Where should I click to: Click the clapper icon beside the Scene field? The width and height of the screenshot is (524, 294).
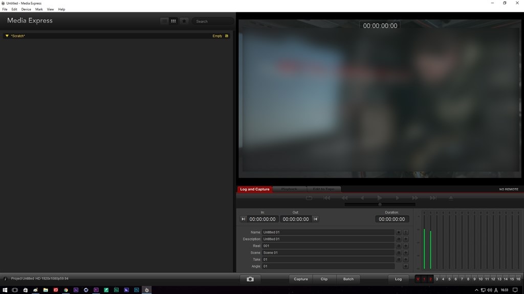pos(399,253)
